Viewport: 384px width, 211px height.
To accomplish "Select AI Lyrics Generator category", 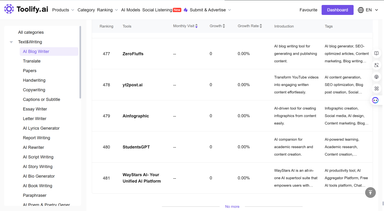I will pos(41,128).
